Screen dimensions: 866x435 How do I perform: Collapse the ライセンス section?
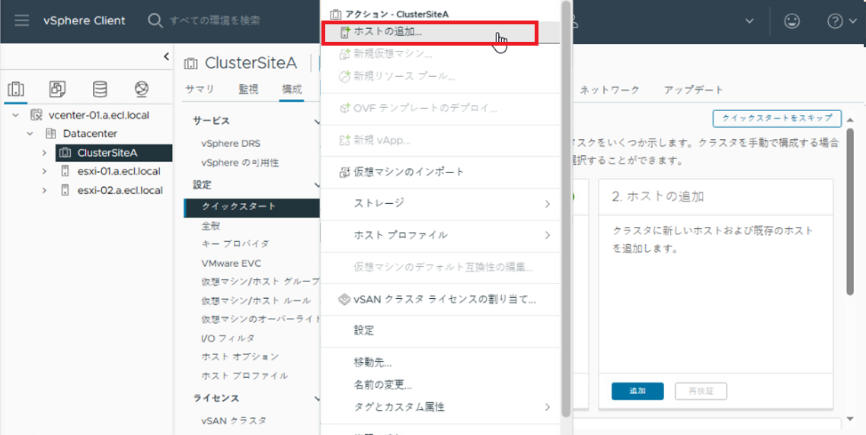coord(317,398)
